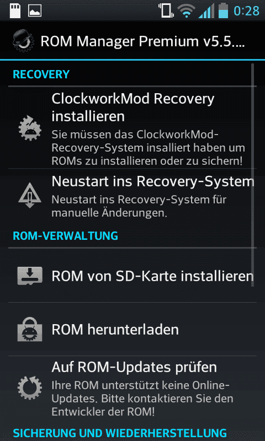Open ROM herunterladen entry
The image size is (265, 441).
coord(132,329)
